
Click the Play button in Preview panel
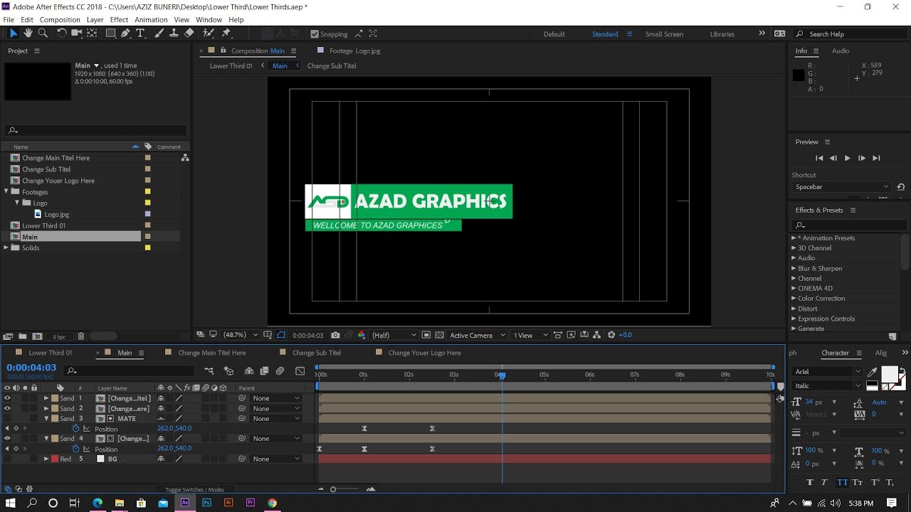pos(847,158)
